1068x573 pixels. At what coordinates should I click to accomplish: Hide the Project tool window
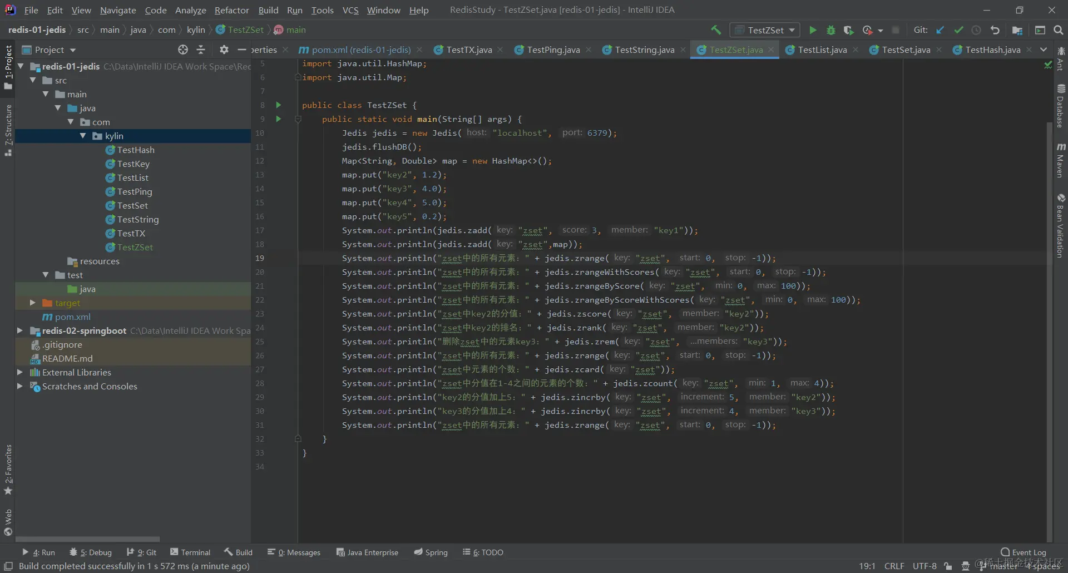pos(241,50)
